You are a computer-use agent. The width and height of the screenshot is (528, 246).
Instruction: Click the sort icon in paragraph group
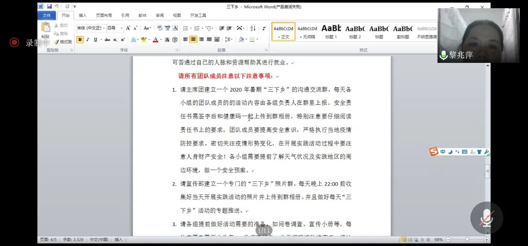coord(252,28)
